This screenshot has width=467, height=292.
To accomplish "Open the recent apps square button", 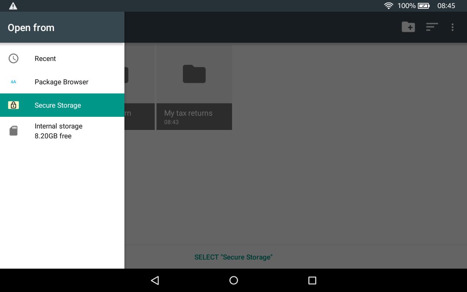I will (x=312, y=280).
